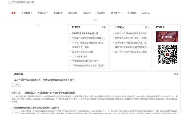Open the 学校720度三维全景校园上线 admissions link
Screen dimensions: 190x114
tap(87, 34)
